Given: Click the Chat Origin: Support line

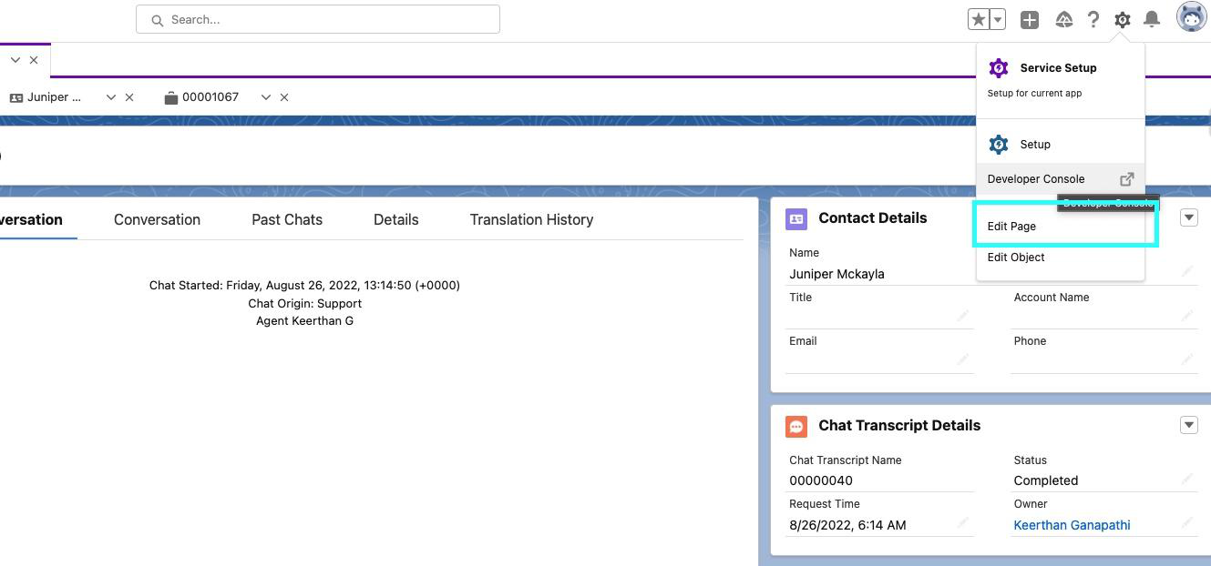Looking at the screenshot, I should point(304,304).
